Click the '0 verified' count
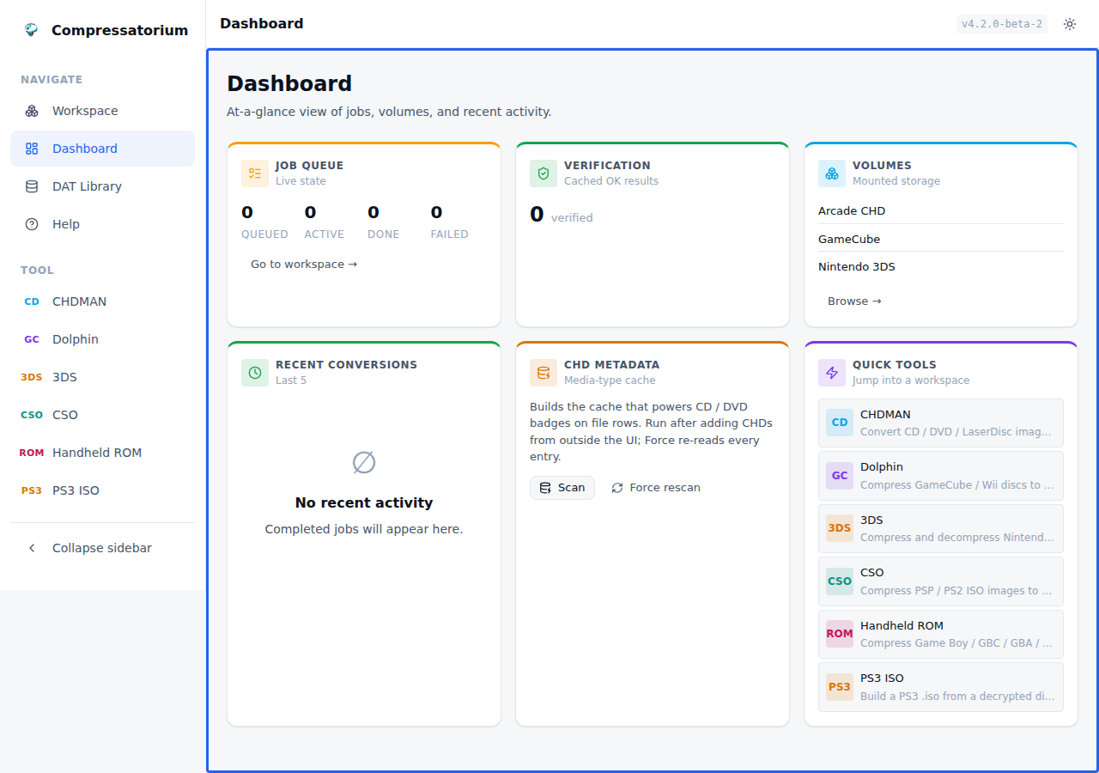Viewport: 1099px width, 773px height. coord(562,215)
